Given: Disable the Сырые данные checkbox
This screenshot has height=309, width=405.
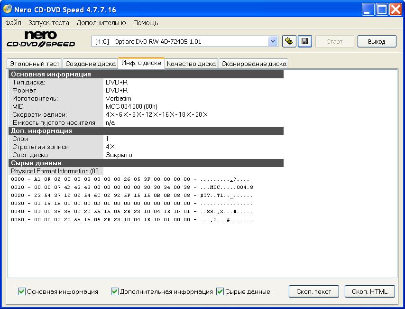Looking at the screenshot, I should [x=220, y=291].
